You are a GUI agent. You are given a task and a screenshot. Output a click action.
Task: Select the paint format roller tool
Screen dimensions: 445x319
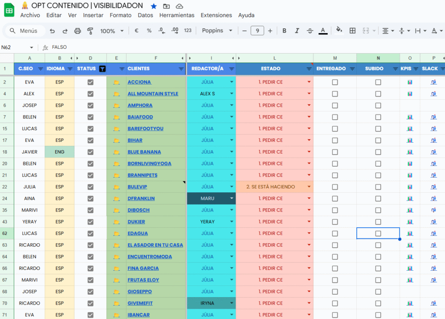(90, 31)
